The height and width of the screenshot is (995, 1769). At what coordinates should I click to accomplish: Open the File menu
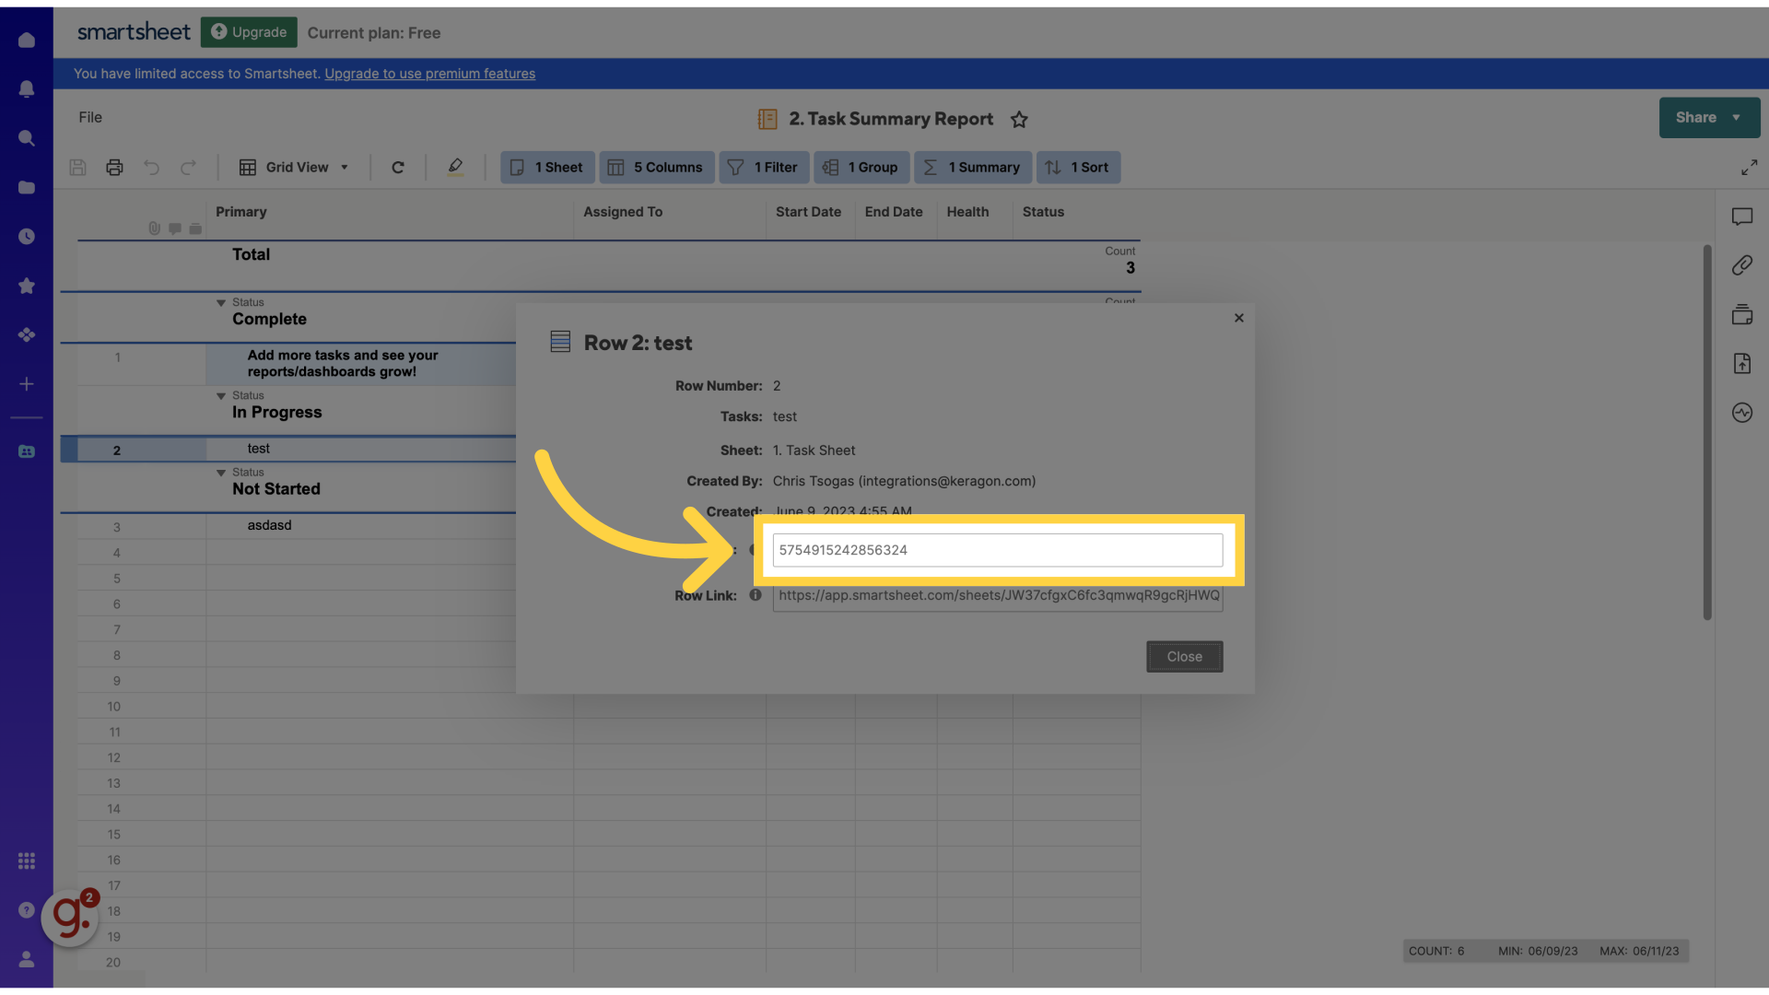pyautogui.click(x=90, y=117)
